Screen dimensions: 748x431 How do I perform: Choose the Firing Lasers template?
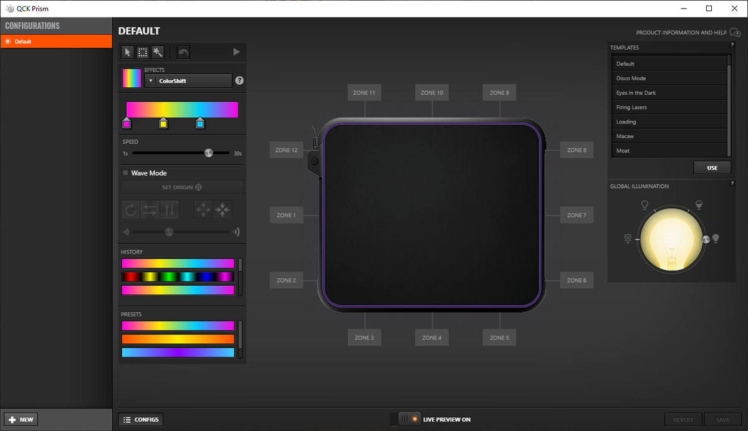point(669,107)
